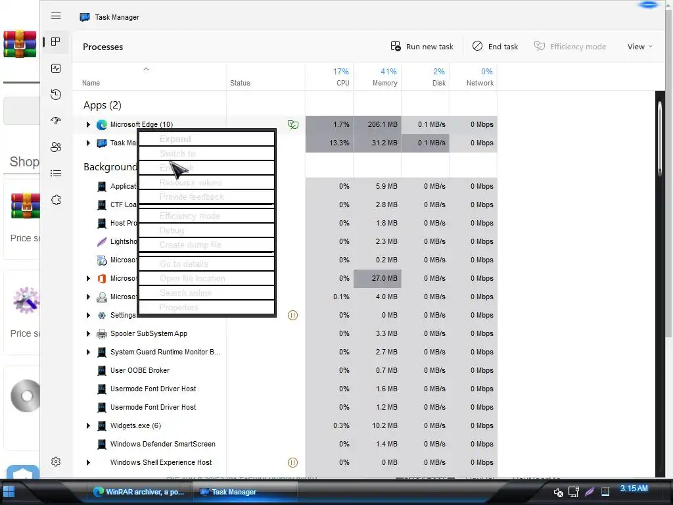Expand the Microsoft Edge (10) process group
Screen dimensions: 673x505
pos(88,124)
